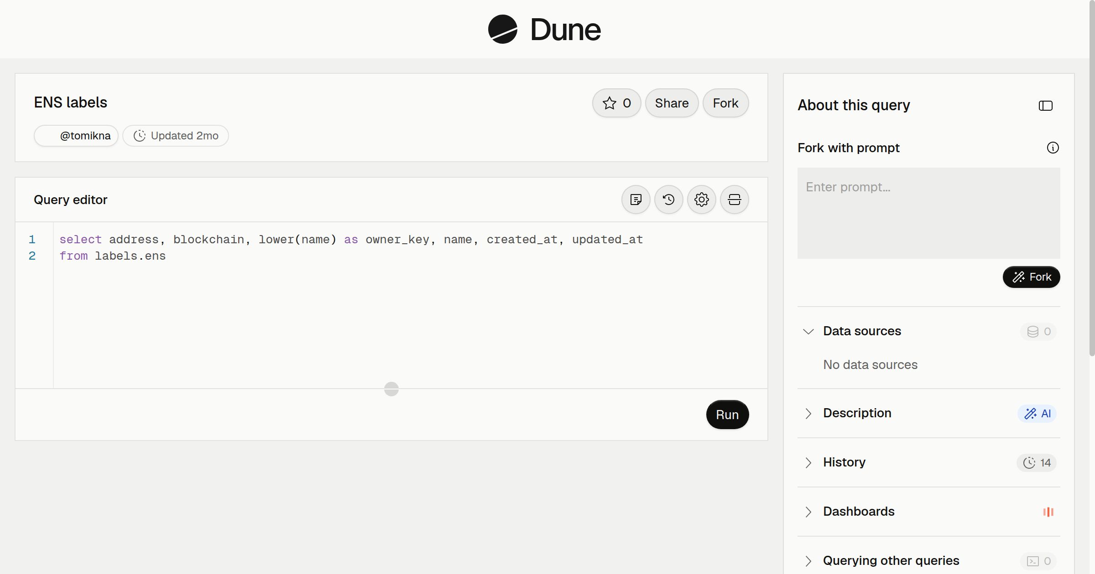Image resolution: width=1095 pixels, height=574 pixels.
Task: Click the 'Query editor' heading
Action: (70, 200)
